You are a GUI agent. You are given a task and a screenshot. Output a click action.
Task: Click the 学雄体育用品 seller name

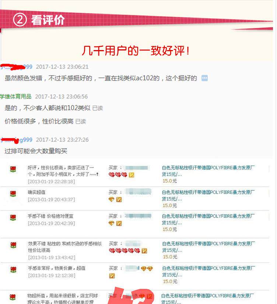[x=15, y=96]
